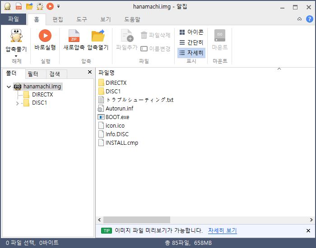
Task: Switch to the 도구 ribbon tab
Action: click(x=81, y=19)
